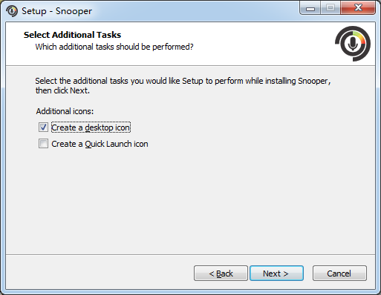Go to the previous step with Back
The height and width of the screenshot is (295, 381).
(221, 274)
